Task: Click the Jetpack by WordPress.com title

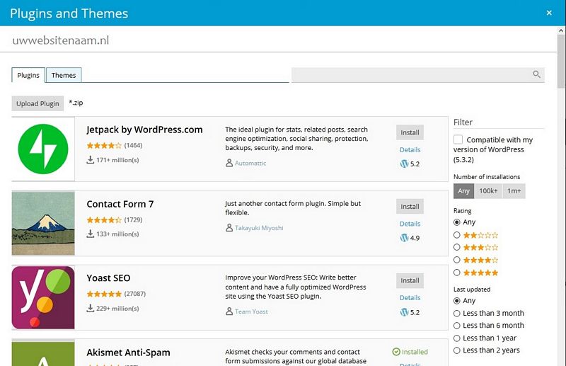Action: pyautogui.click(x=144, y=130)
